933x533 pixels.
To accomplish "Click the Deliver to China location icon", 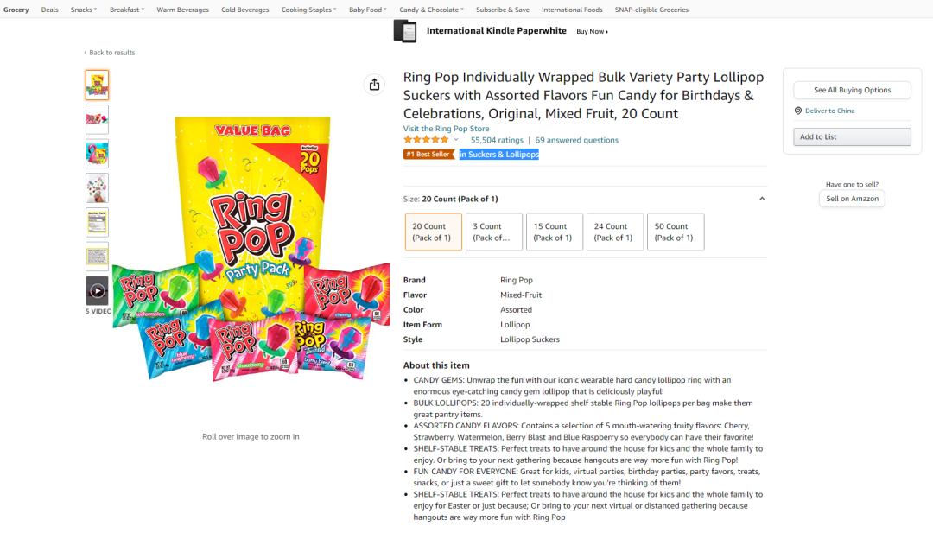I will pos(798,111).
